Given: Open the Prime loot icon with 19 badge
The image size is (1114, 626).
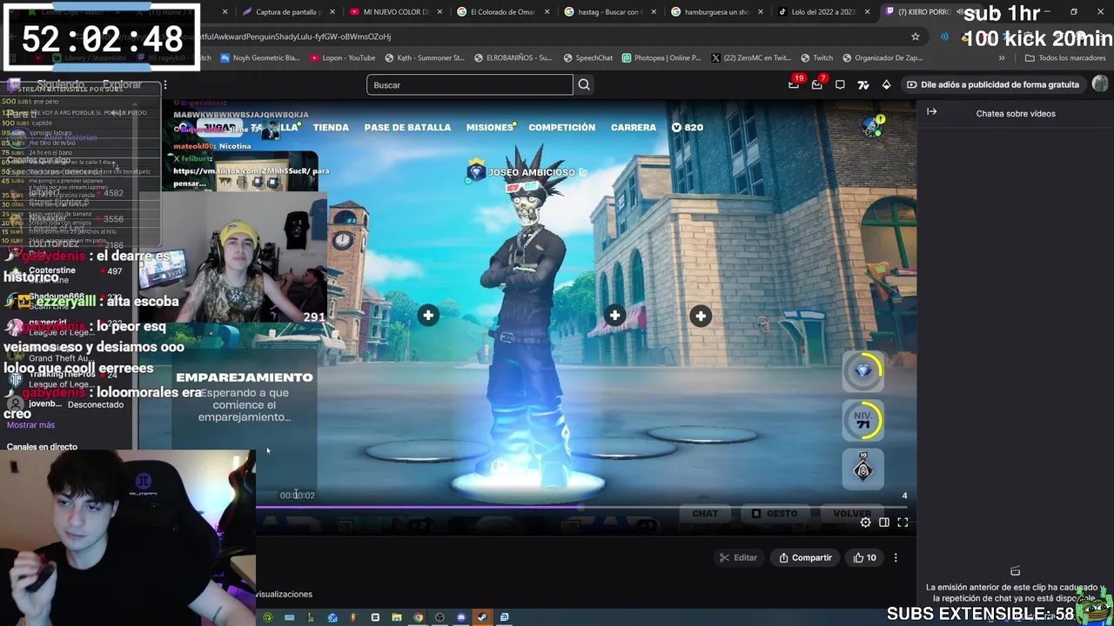Looking at the screenshot, I should pyautogui.click(x=794, y=84).
